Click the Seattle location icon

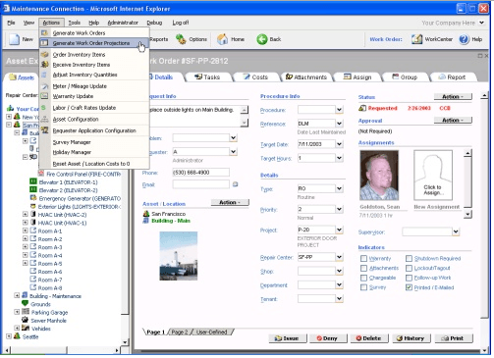[17, 335]
